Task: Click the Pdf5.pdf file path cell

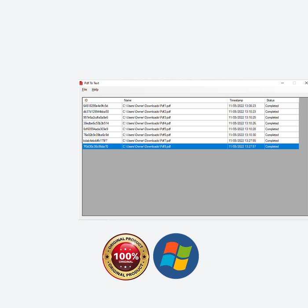Action: click(x=175, y=129)
